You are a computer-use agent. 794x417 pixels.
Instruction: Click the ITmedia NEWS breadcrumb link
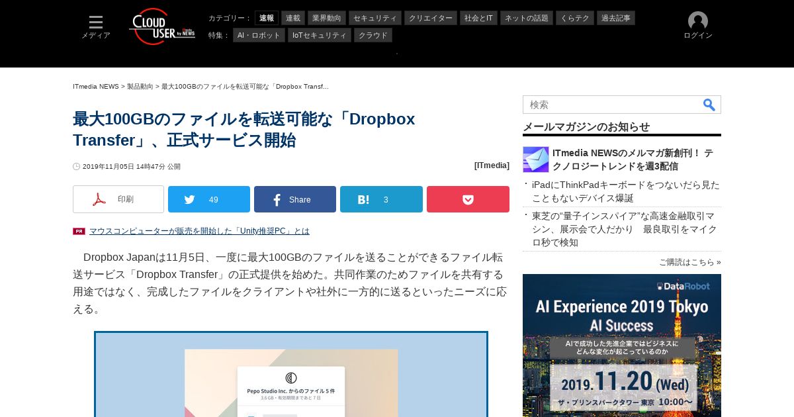(x=96, y=87)
